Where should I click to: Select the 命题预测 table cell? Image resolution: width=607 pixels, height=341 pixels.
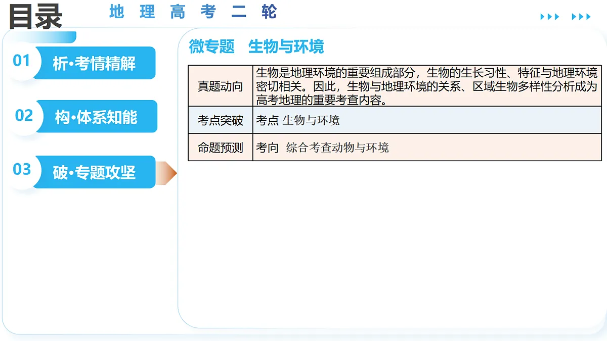coord(221,148)
